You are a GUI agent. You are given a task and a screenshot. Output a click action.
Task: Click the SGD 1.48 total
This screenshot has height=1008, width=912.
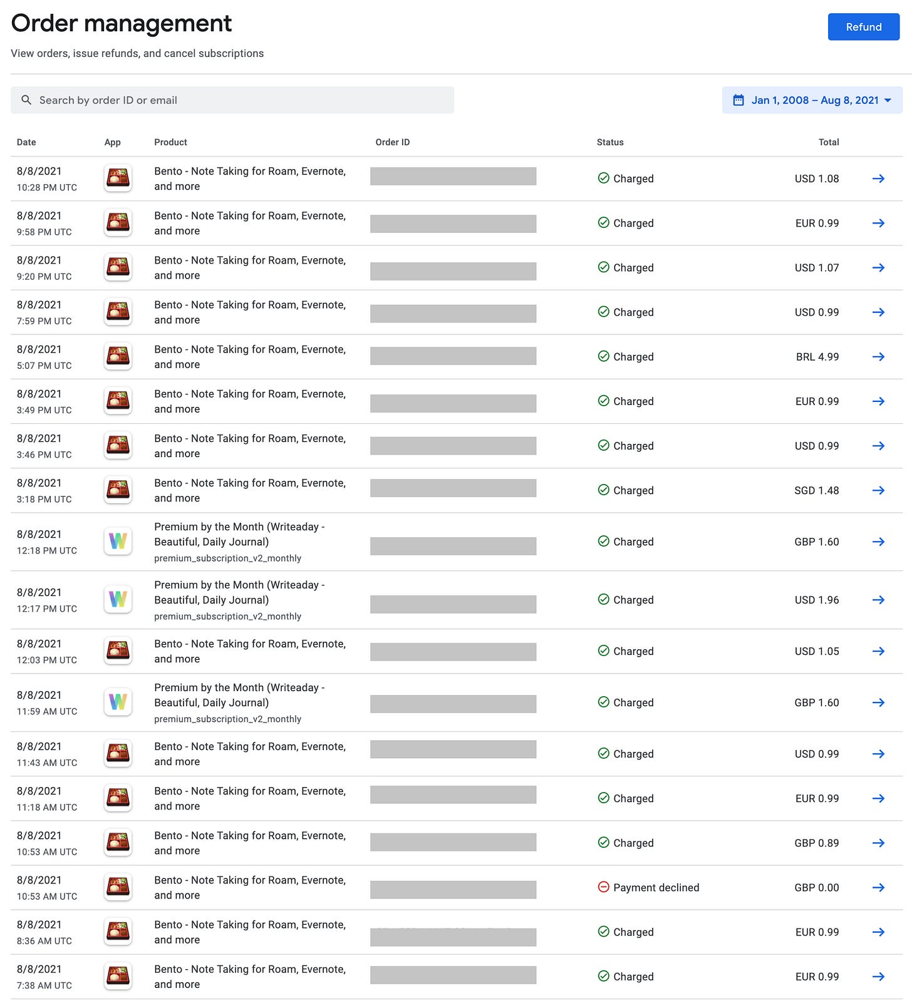[816, 490]
